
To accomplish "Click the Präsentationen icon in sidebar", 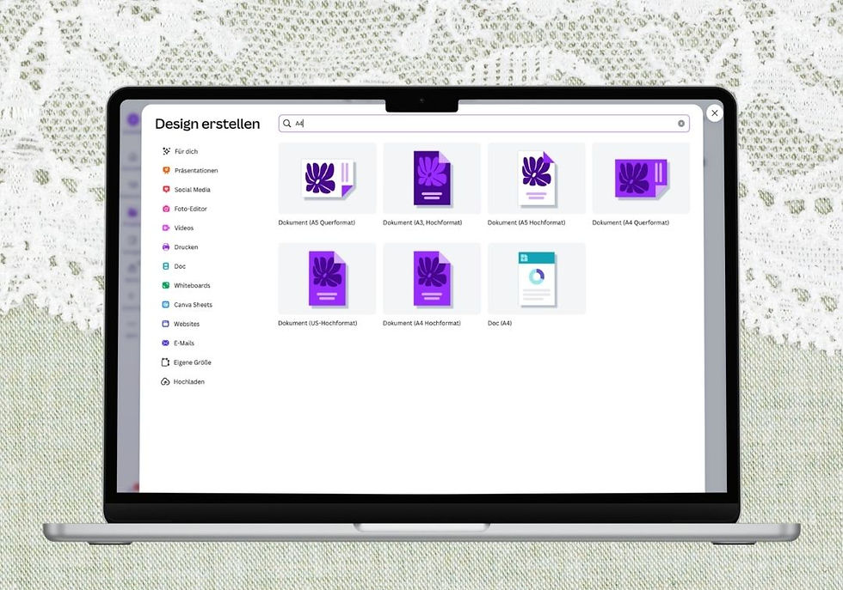I will [166, 170].
